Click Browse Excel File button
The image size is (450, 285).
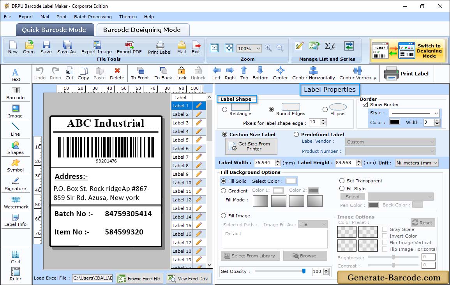click(139, 279)
